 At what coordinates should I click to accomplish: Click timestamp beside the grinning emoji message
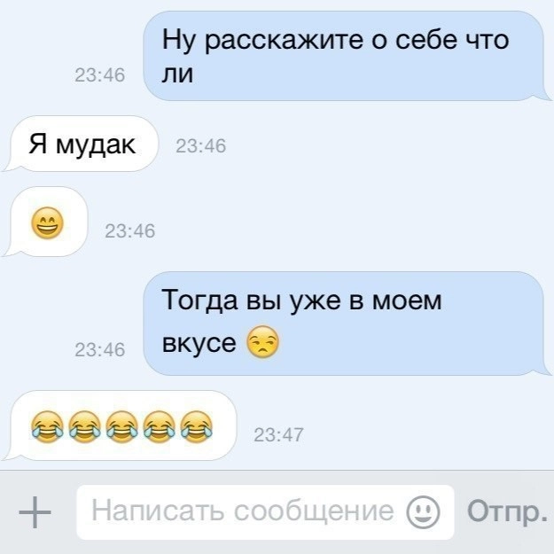(130, 231)
